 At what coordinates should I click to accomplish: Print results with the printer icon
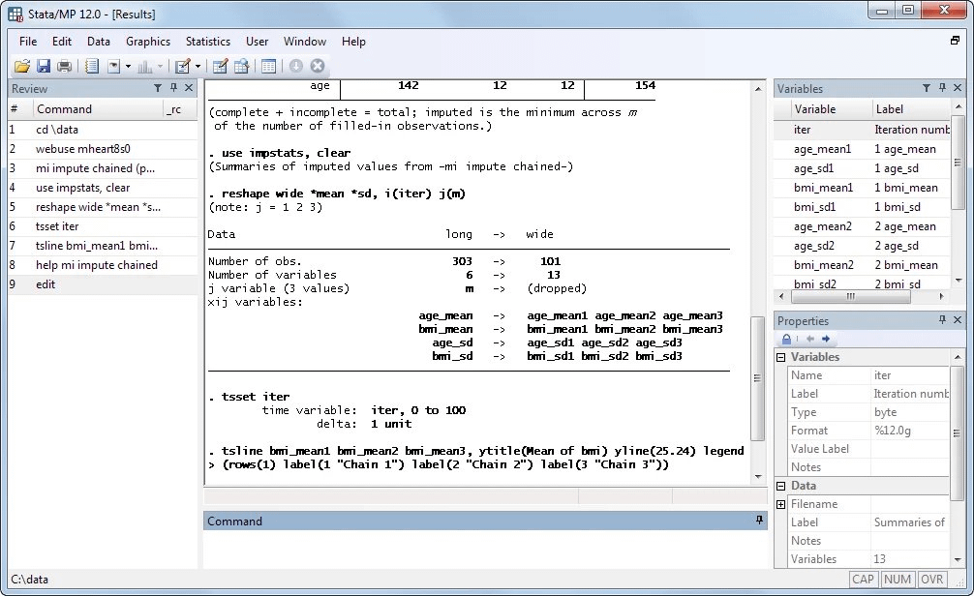pyautogui.click(x=64, y=66)
